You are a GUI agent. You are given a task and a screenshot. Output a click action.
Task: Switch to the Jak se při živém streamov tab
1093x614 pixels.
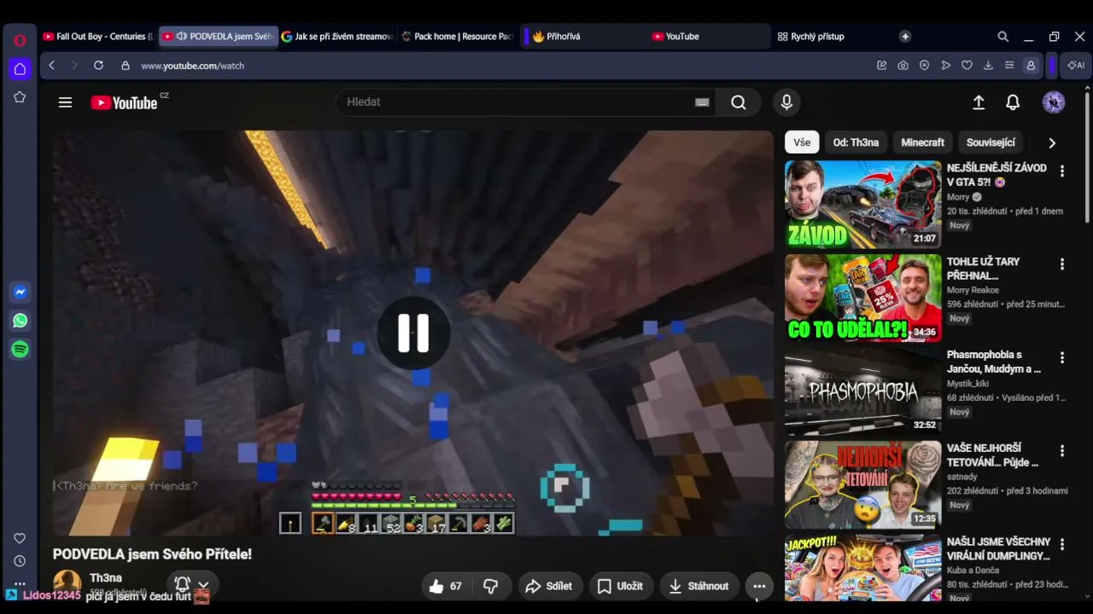coord(337,37)
